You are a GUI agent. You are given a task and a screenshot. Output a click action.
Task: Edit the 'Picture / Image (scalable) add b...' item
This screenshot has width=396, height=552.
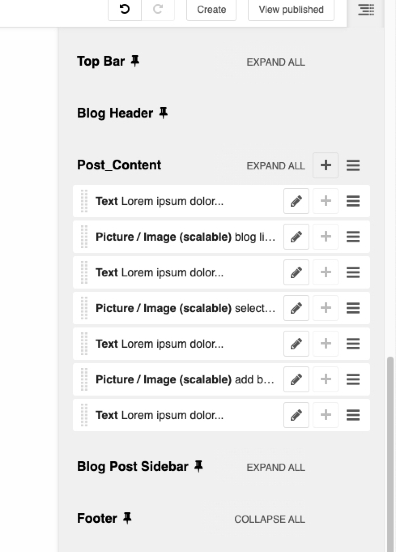[296, 379]
